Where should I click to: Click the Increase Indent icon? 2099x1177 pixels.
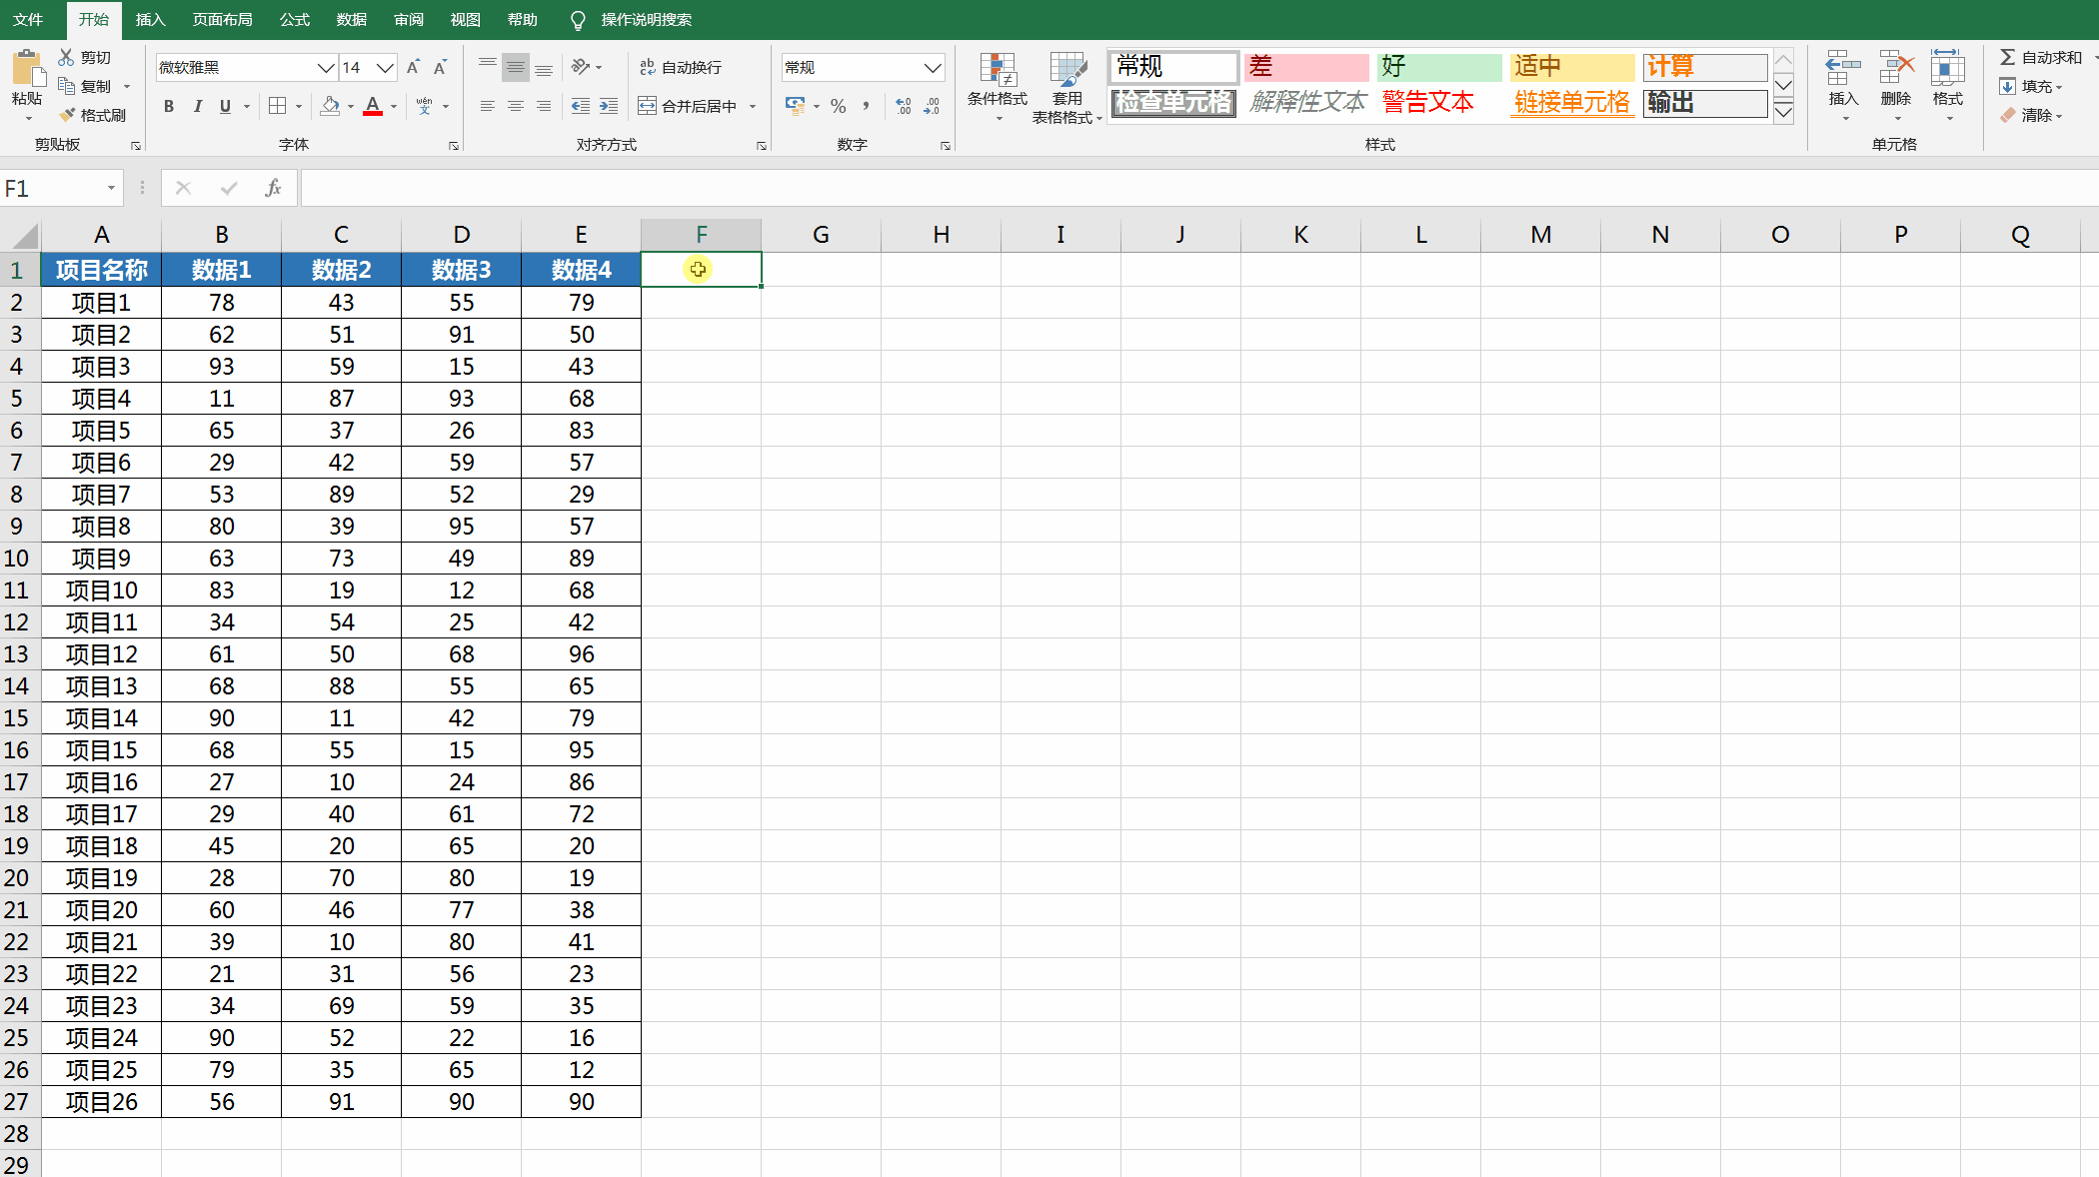tap(609, 106)
